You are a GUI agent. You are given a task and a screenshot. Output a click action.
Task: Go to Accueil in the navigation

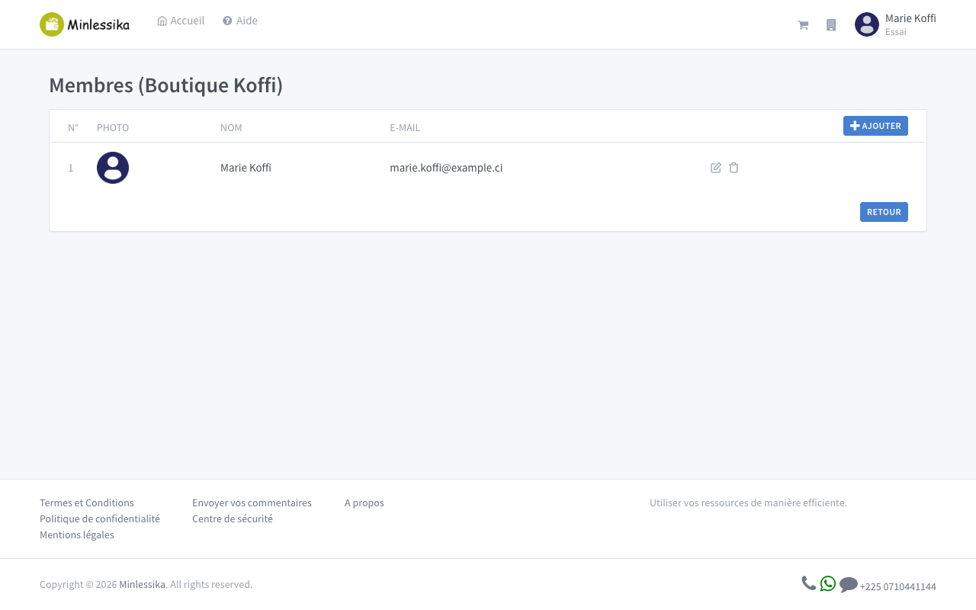181,21
